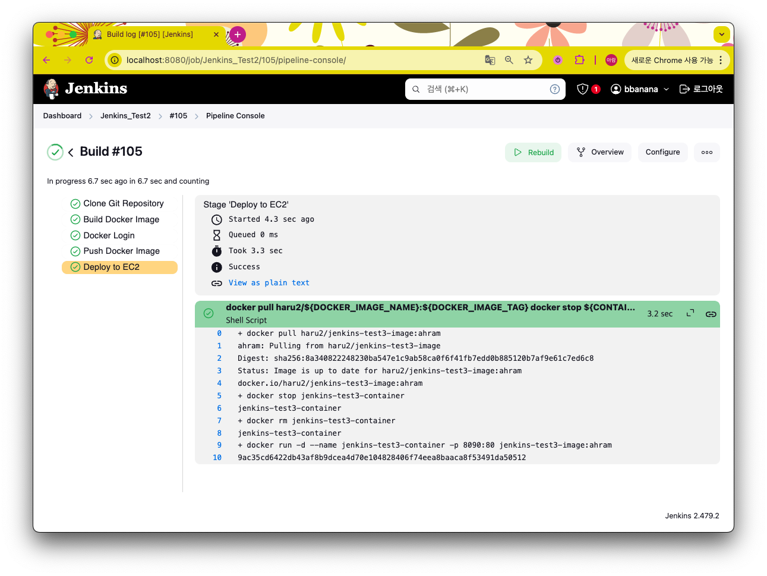This screenshot has width=767, height=576.
Task: Click the '3.2 sec' step duration
Action: [660, 314]
